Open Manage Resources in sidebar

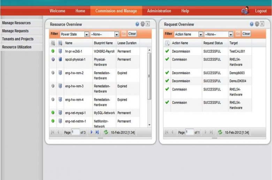tap(22, 23)
